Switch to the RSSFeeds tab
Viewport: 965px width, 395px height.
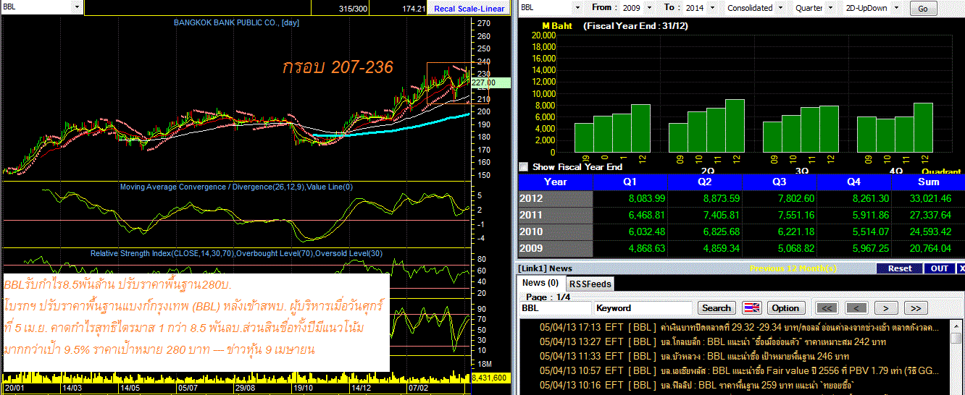coord(589,284)
